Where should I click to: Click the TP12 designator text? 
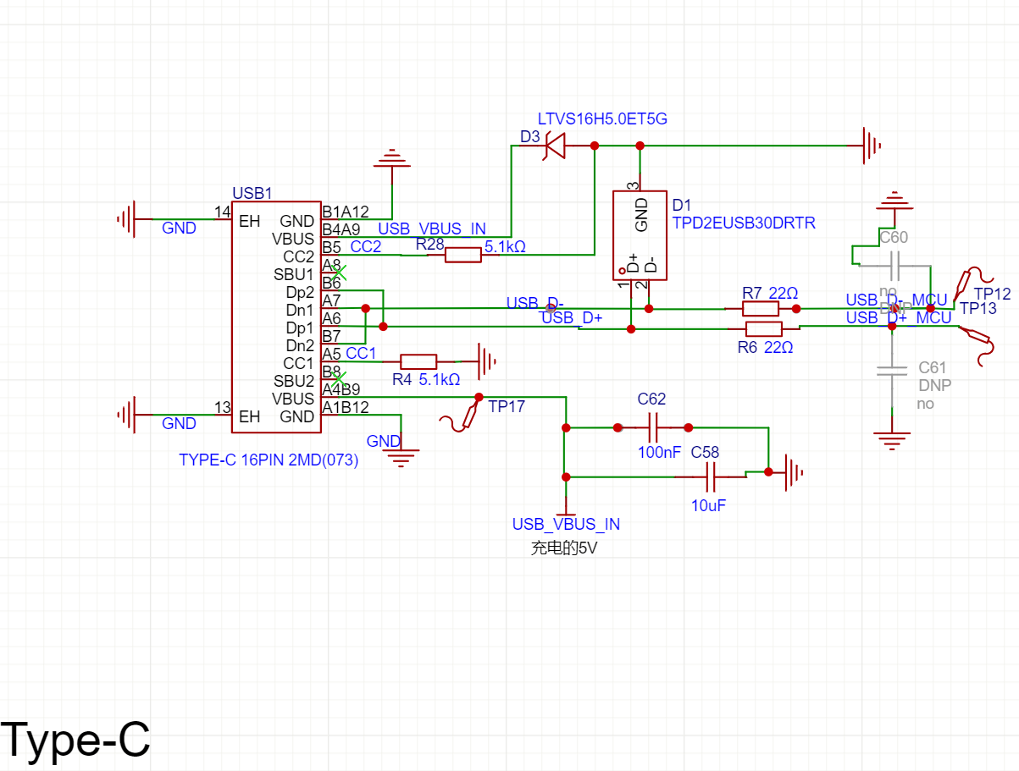click(993, 295)
